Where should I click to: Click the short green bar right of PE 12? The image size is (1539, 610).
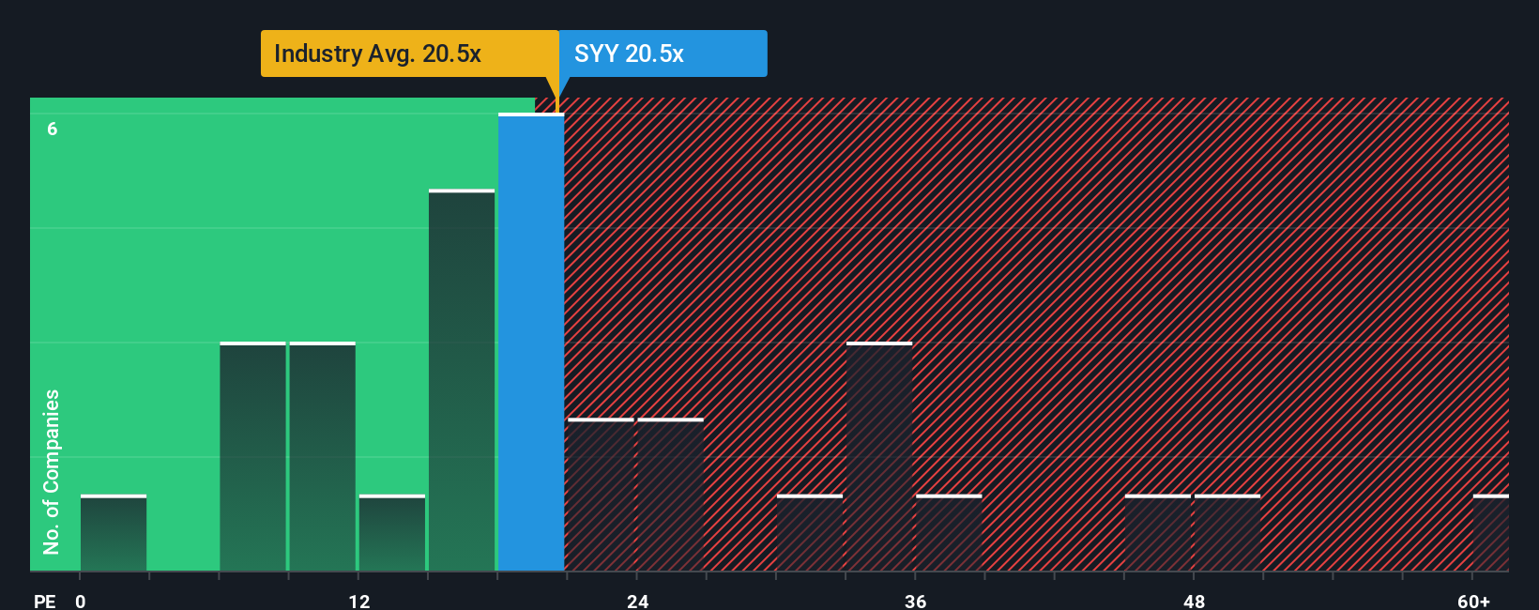pyautogui.click(x=392, y=532)
